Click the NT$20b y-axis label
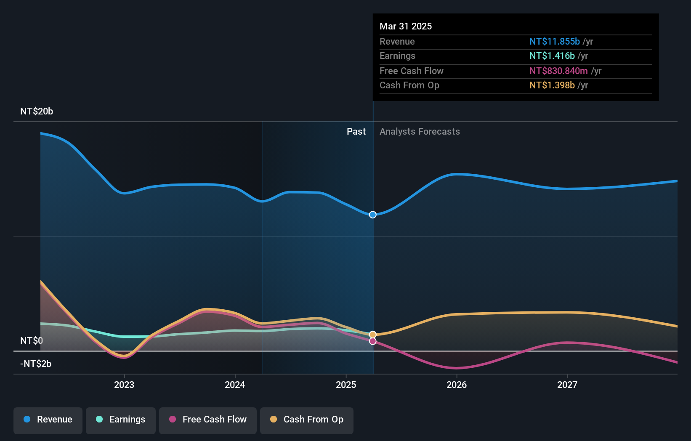 [x=37, y=112]
